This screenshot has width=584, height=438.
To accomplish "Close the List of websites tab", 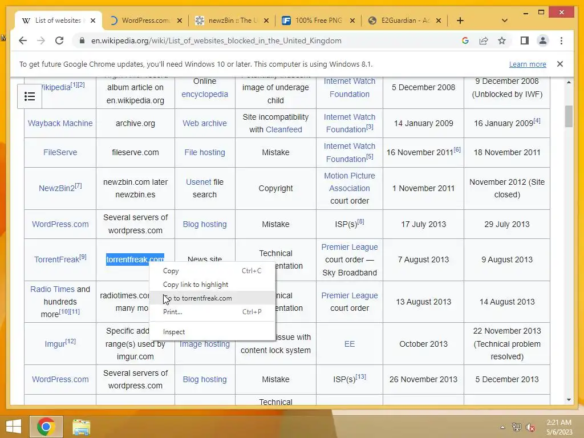I will 93,21.
